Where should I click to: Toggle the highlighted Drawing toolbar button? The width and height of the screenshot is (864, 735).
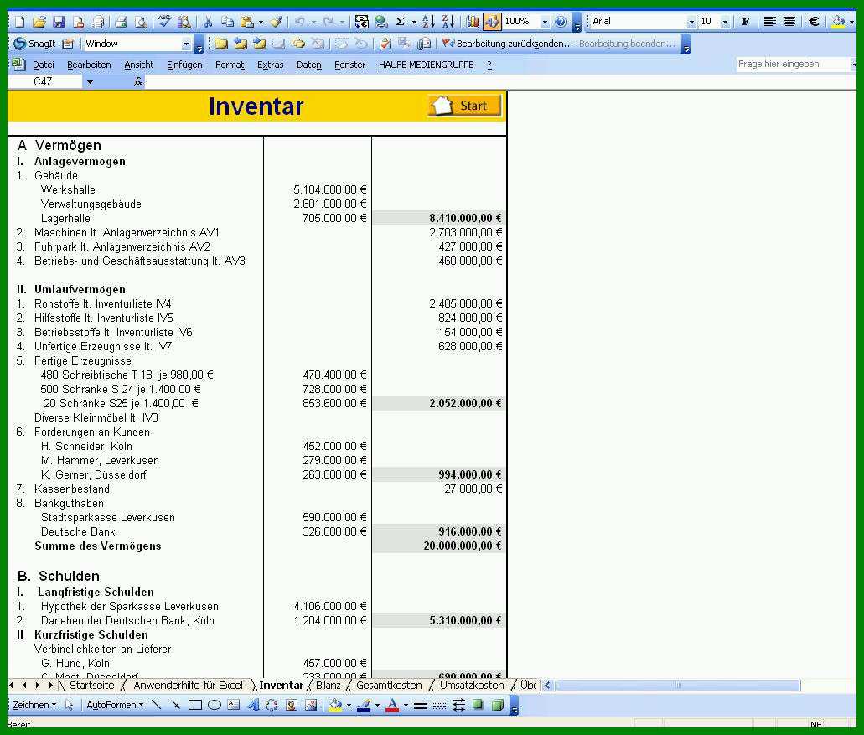point(492,22)
